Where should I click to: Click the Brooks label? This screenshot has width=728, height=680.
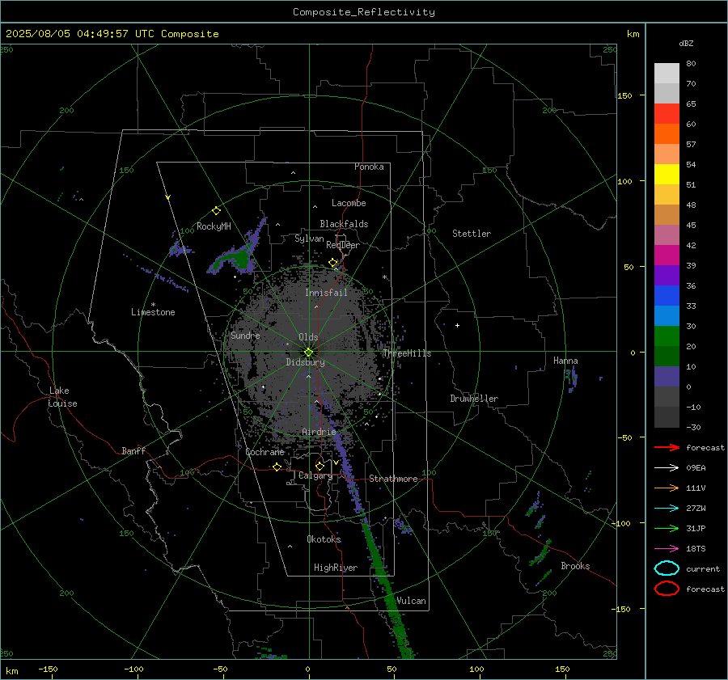pos(575,566)
